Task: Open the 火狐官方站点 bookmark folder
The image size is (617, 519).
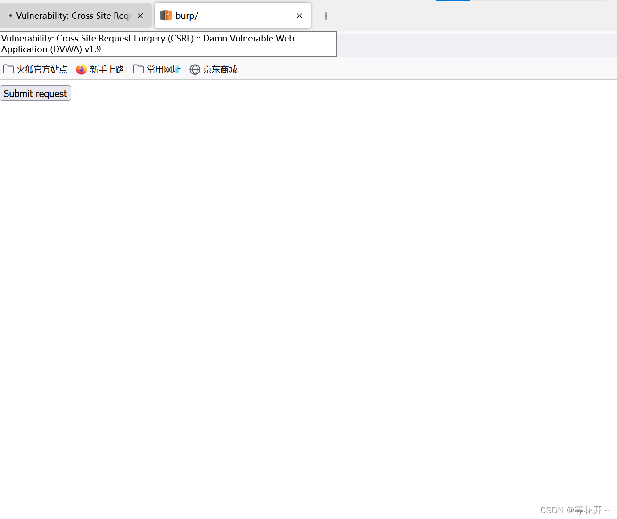Action: [35, 69]
